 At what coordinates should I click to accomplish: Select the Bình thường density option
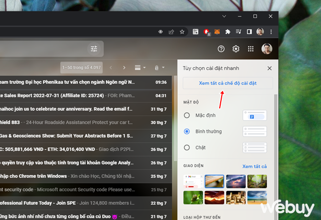pos(187,131)
